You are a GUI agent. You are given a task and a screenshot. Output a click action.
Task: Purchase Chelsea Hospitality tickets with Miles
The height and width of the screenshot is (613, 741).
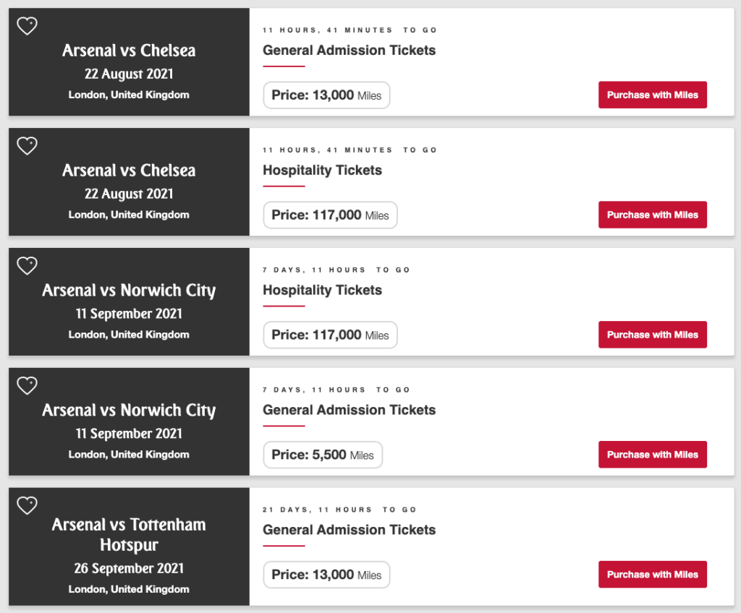click(653, 215)
